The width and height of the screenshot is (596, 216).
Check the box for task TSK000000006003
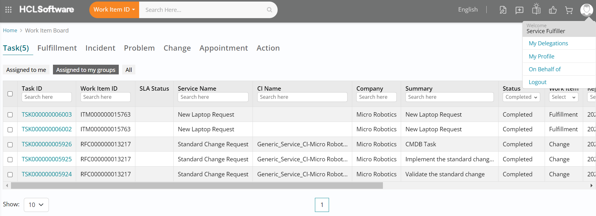[x=10, y=115]
